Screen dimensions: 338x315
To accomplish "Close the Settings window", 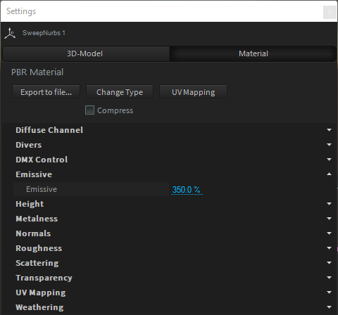I will coord(330,12).
